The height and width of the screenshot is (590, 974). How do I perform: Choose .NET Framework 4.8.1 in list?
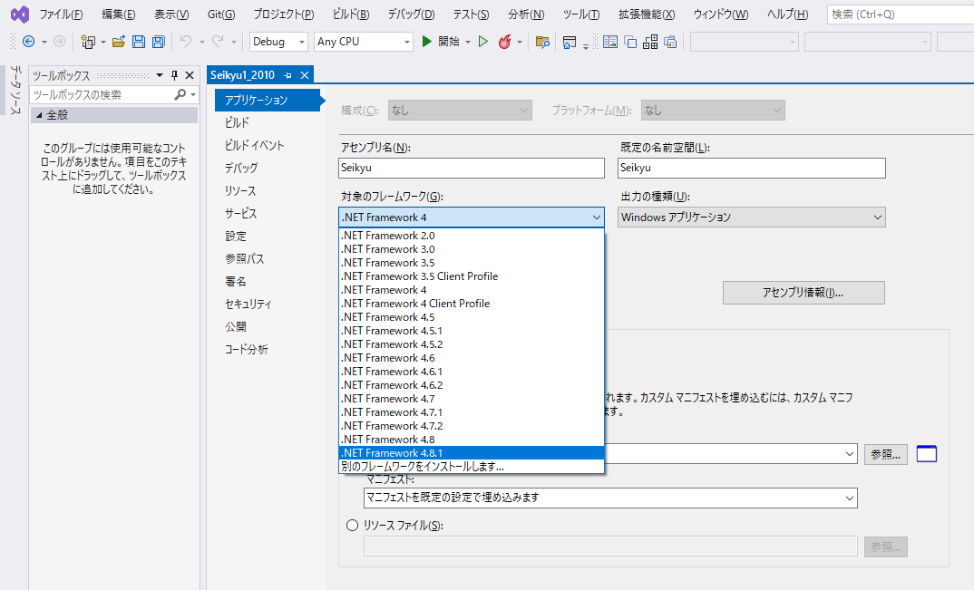(472, 453)
